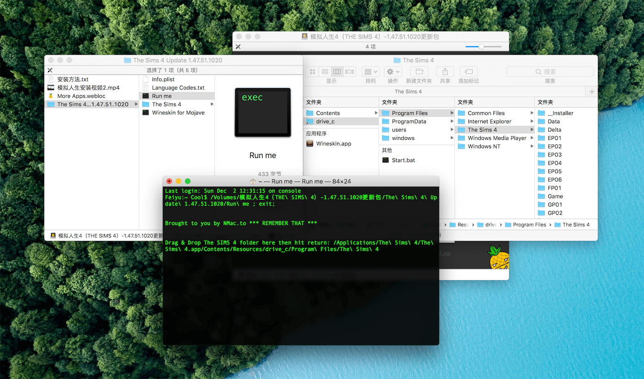Click toolbar tools icon in Update window
The height and width of the screenshot is (379, 644).
point(50,70)
